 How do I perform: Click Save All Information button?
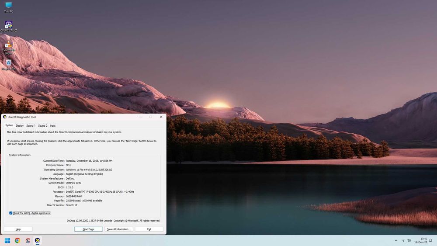click(x=118, y=229)
